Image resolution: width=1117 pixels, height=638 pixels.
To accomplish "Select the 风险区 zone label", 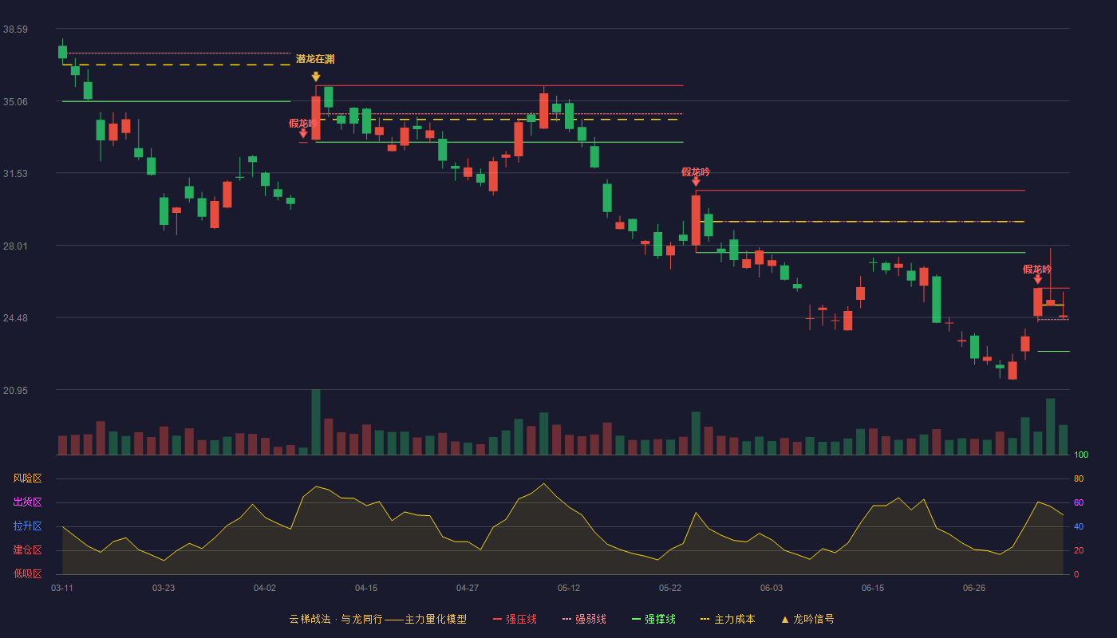I will point(27,478).
